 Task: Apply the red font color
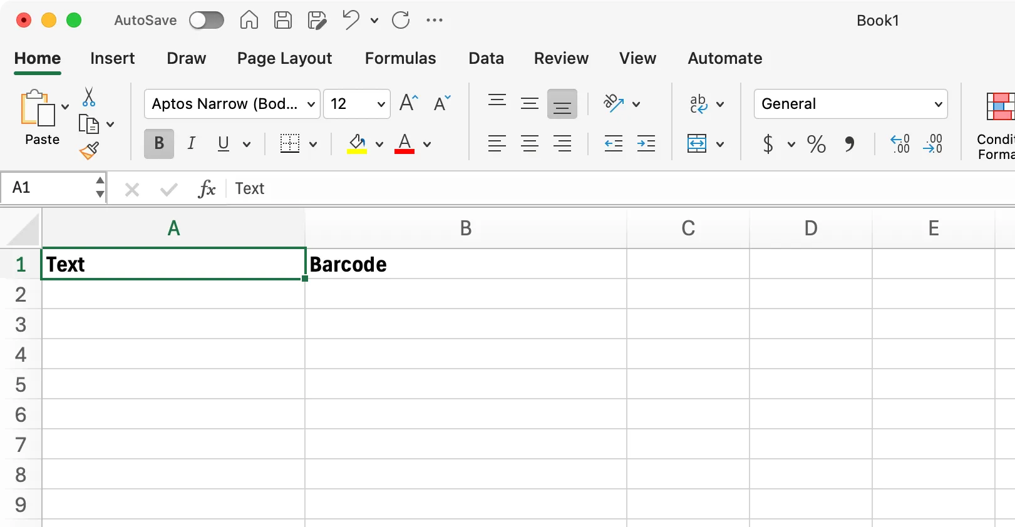[x=404, y=144]
